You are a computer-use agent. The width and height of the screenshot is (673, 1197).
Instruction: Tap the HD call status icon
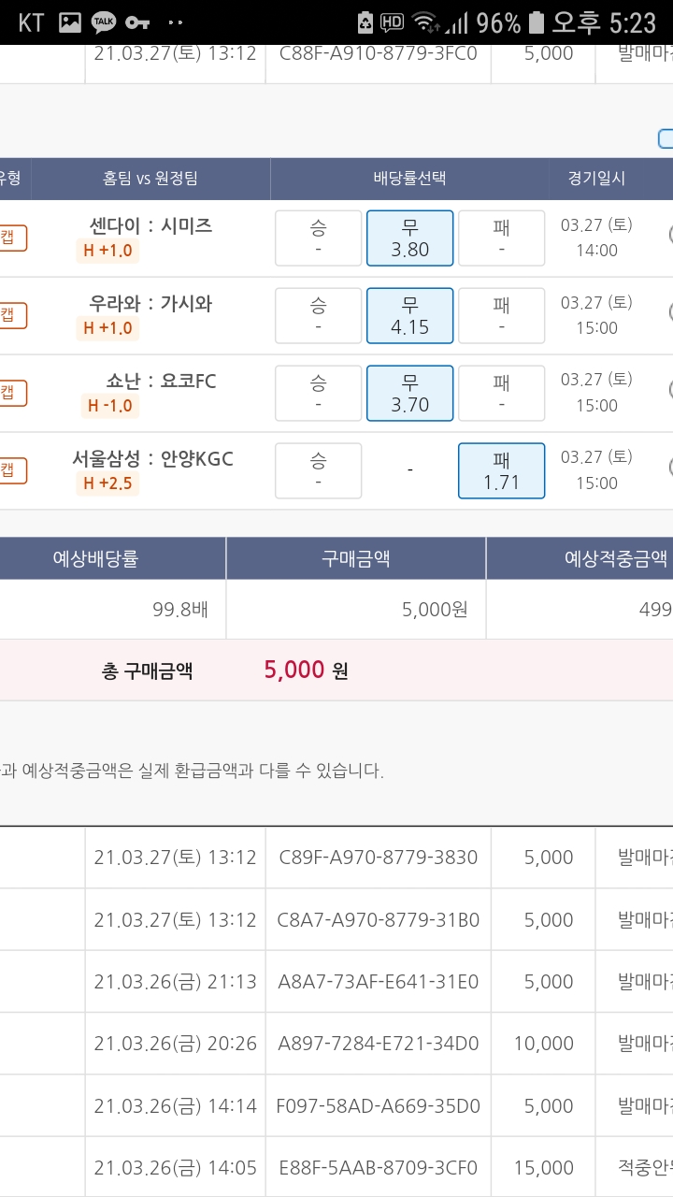(393, 22)
